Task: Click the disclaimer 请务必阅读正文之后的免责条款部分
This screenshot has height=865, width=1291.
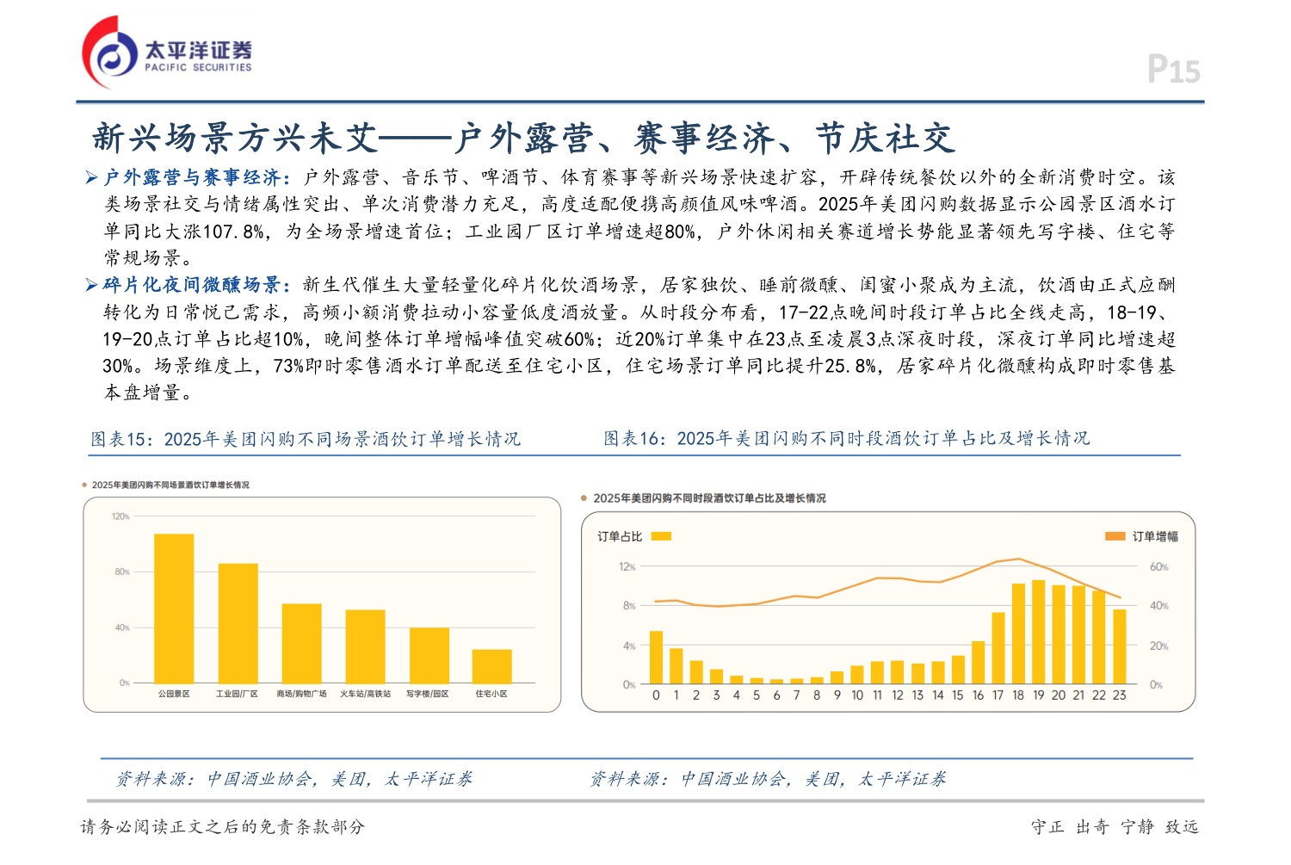Action: coord(223,827)
